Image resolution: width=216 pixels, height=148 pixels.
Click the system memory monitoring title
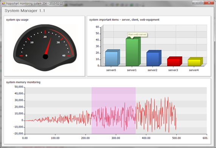[23, 82]
